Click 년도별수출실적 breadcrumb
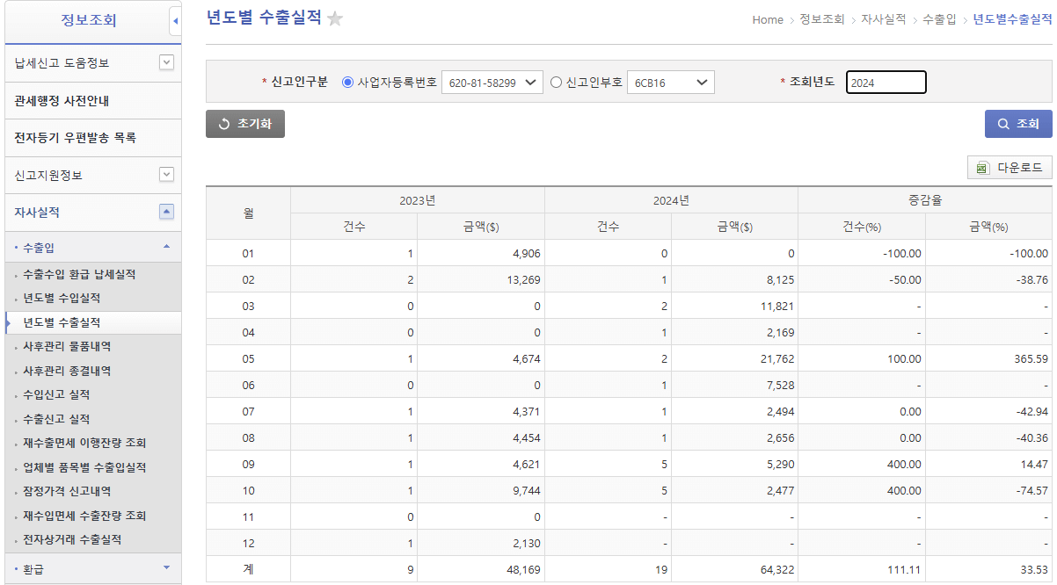Image resolution: width=1057 pixels, height=585 pixels. point(1012,19)
